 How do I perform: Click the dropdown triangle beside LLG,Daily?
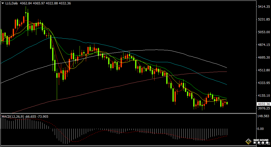pyautogui.click(x=3, y=3)
